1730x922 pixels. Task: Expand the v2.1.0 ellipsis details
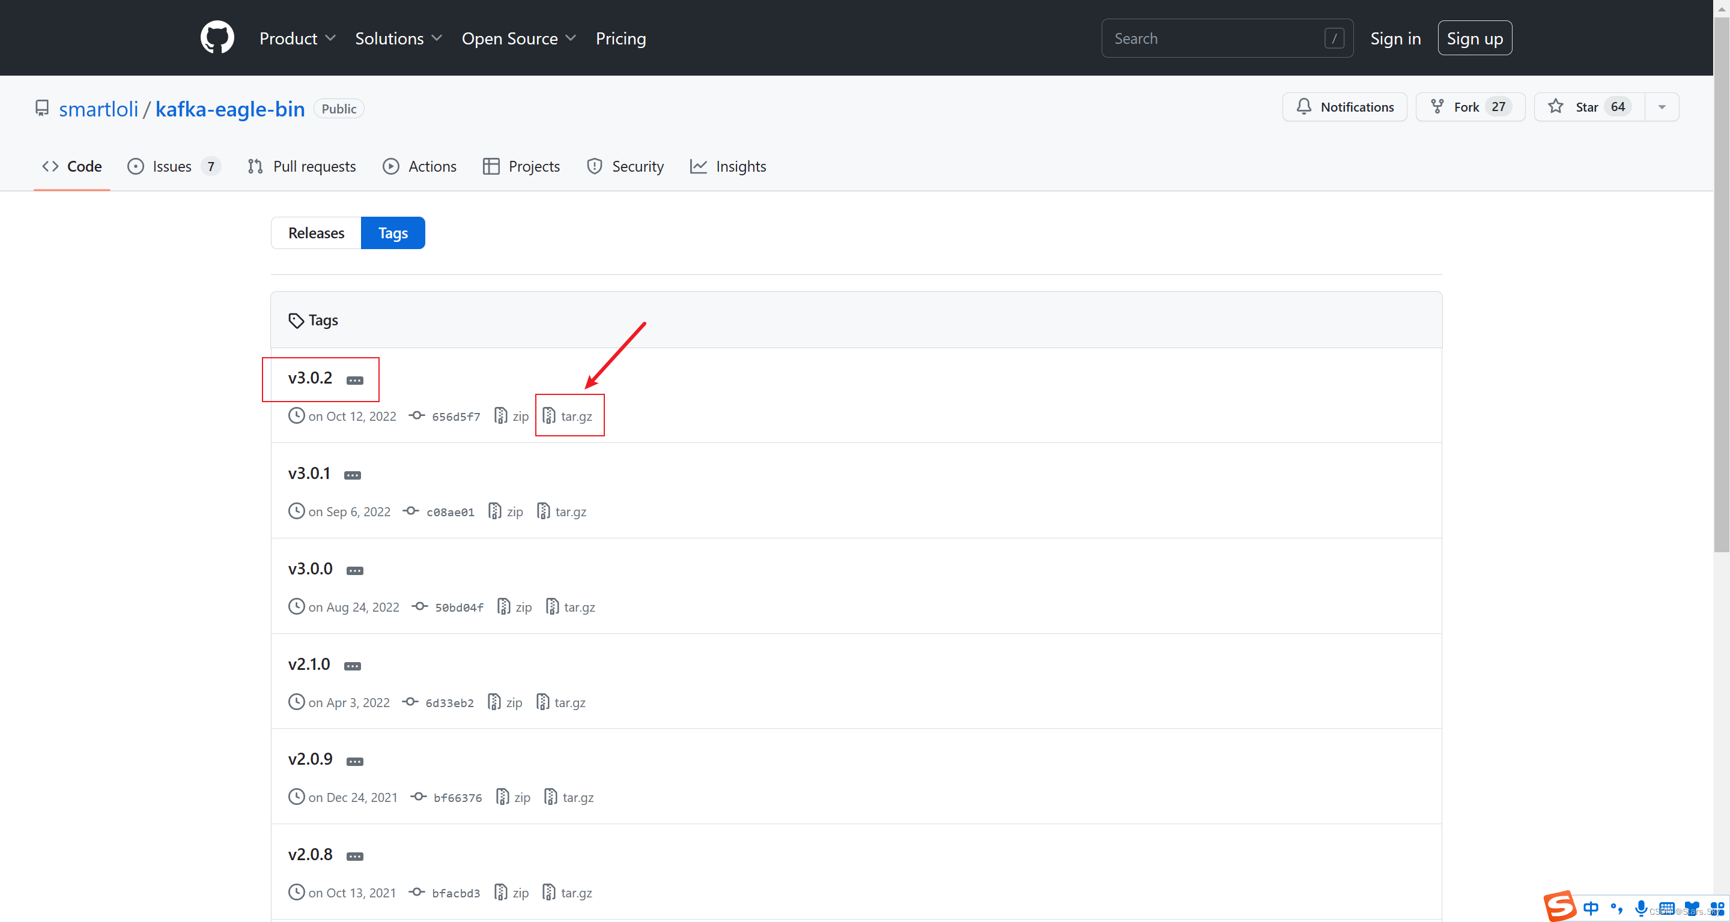click(x=353, y=666)
